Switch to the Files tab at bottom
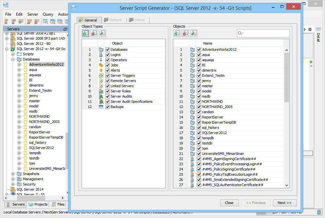This screenshot has width=325, height=218. [58, 204]
